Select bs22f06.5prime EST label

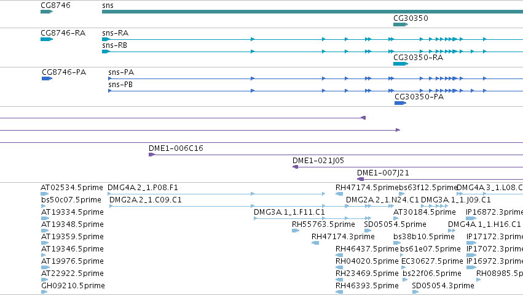click(432, 274)
